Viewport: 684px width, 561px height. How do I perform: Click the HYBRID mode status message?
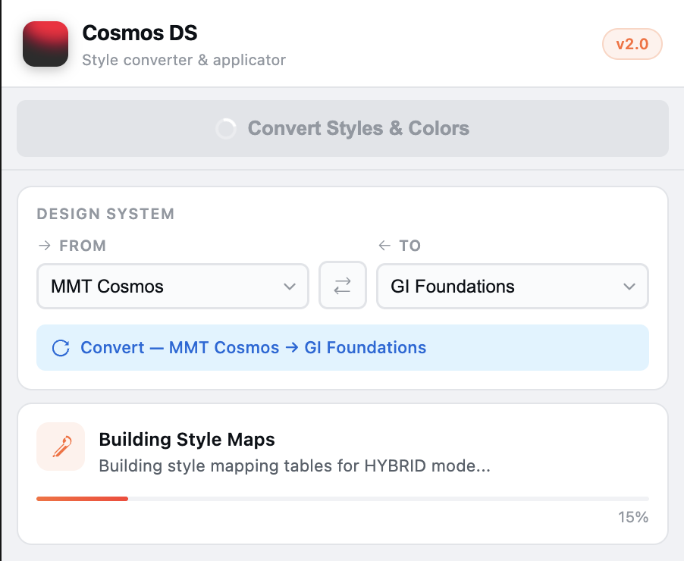click(294, 466)
